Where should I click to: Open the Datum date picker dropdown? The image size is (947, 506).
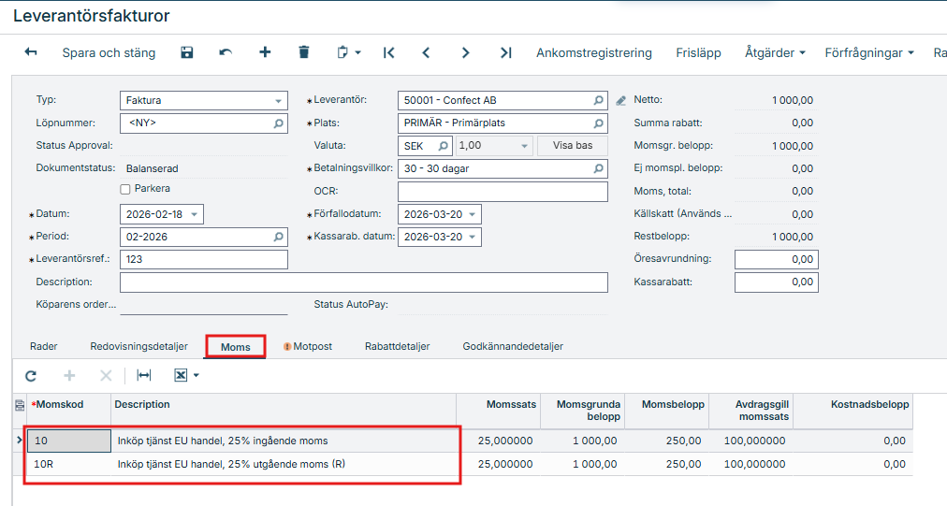coord(194,214)
